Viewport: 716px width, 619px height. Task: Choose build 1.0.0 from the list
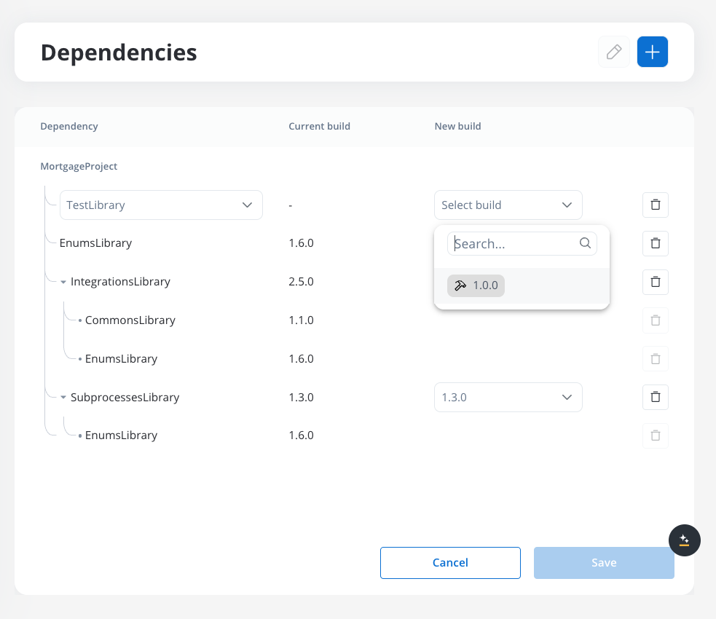tap(522, 285)
